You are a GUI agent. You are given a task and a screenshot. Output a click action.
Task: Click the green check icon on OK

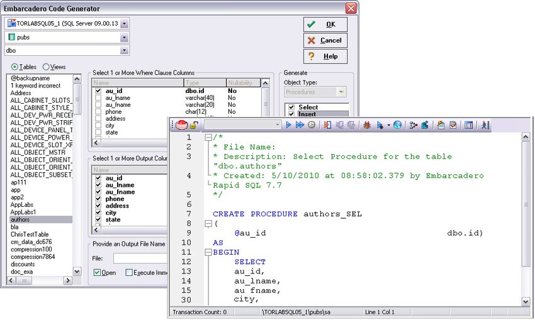(311, 24)
